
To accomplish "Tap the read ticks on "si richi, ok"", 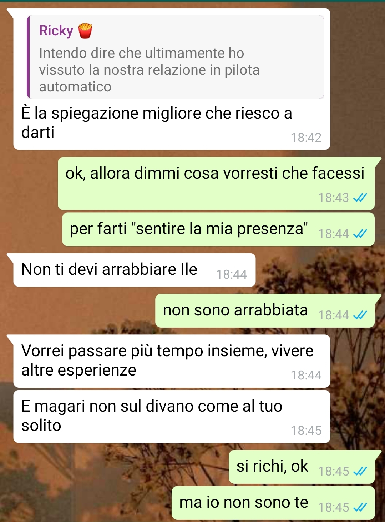I will [x=360, y=472].
